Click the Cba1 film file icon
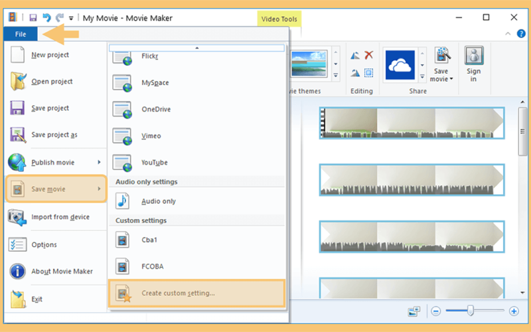This screenshot has height=332, width=531. (x=122, y=240)
